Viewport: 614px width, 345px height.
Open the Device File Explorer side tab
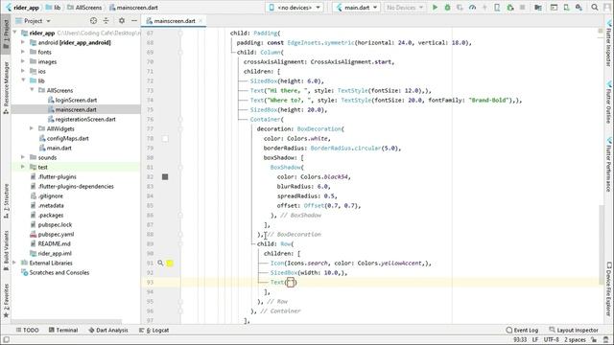pyautogui.click(x=609, y=289)
